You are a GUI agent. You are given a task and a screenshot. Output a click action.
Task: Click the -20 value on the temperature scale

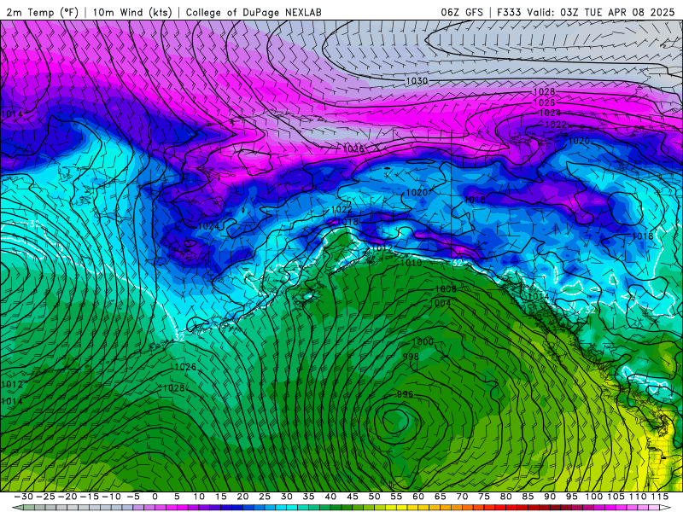[67, 497]
